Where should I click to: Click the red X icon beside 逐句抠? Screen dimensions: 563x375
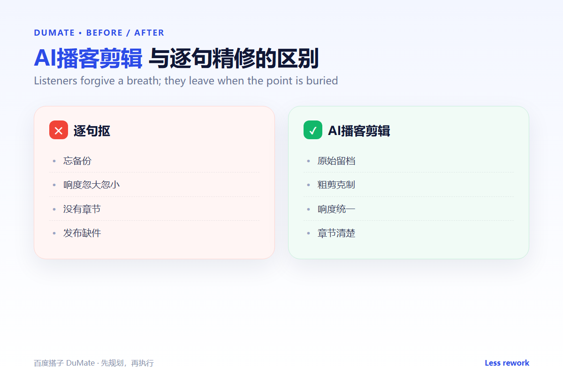click(x=59, y=130)
